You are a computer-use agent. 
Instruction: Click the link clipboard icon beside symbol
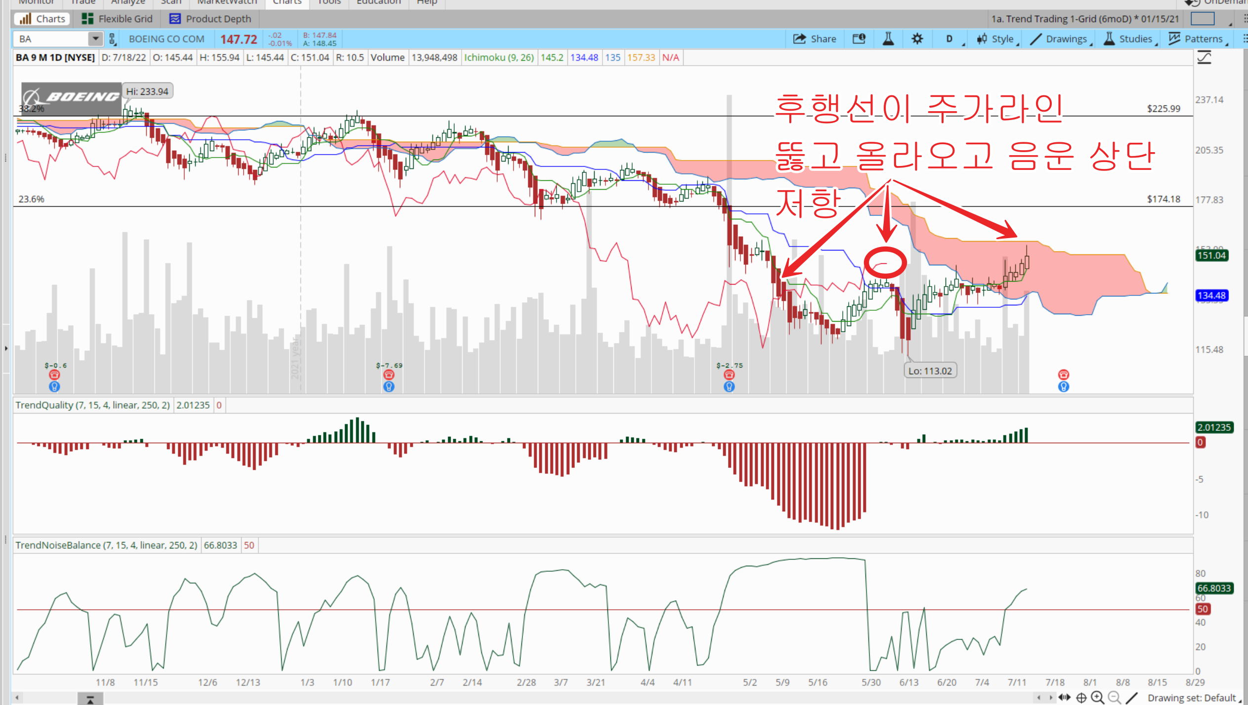113,39
